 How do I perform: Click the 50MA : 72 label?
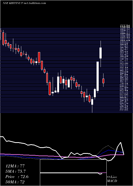click(15, 182)
